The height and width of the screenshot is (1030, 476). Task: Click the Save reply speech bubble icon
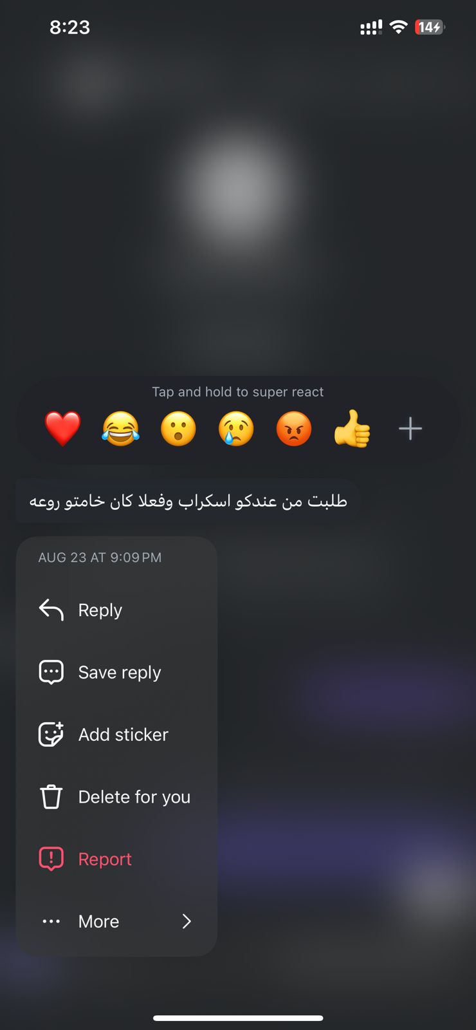pyautogui.click(x=51, y=671)
